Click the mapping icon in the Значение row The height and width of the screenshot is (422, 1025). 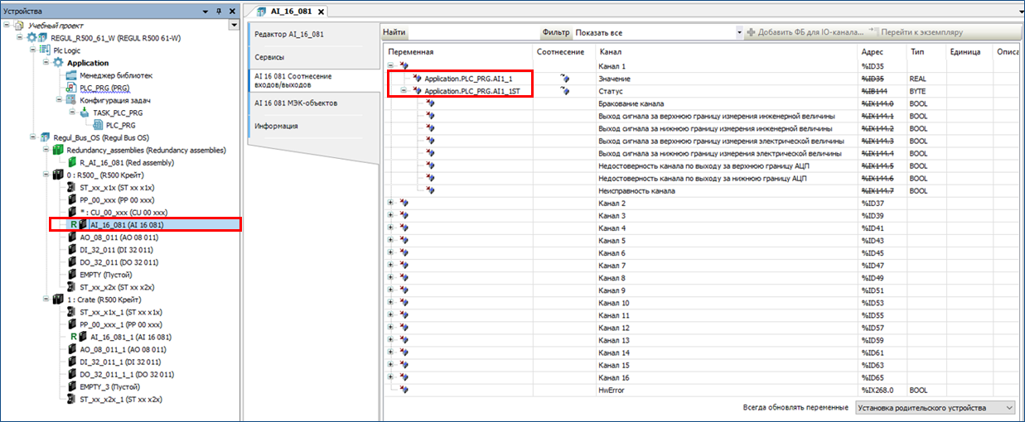pyautogui.click(x=565, y=79)
